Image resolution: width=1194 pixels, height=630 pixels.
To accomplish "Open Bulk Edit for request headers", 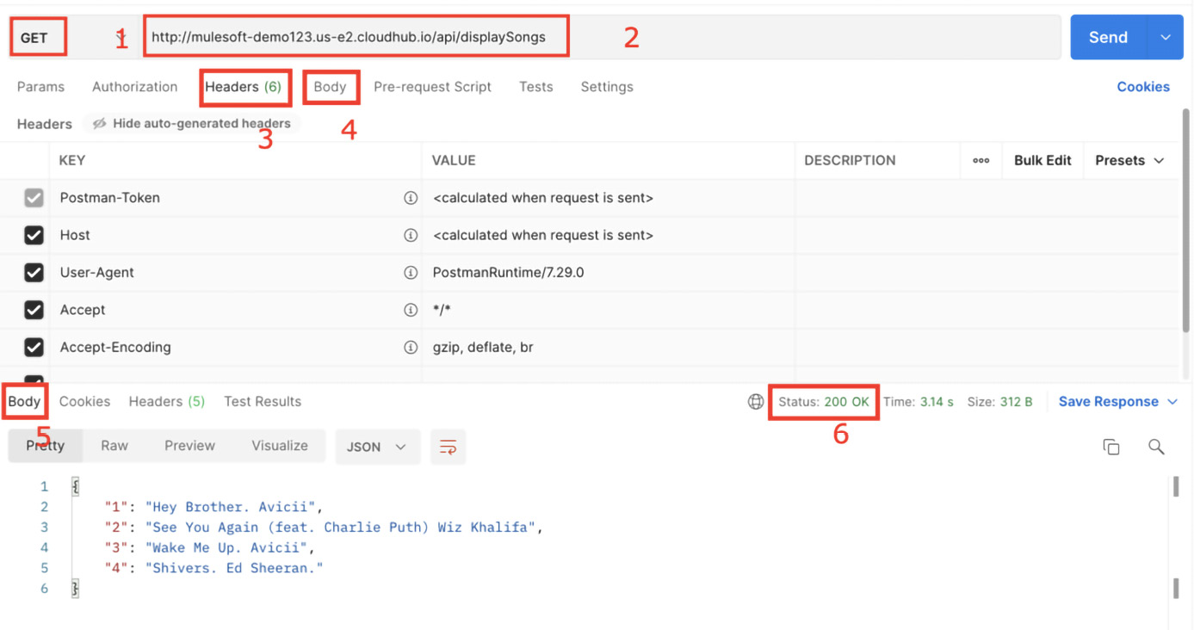I will (x=1042, y=160).
